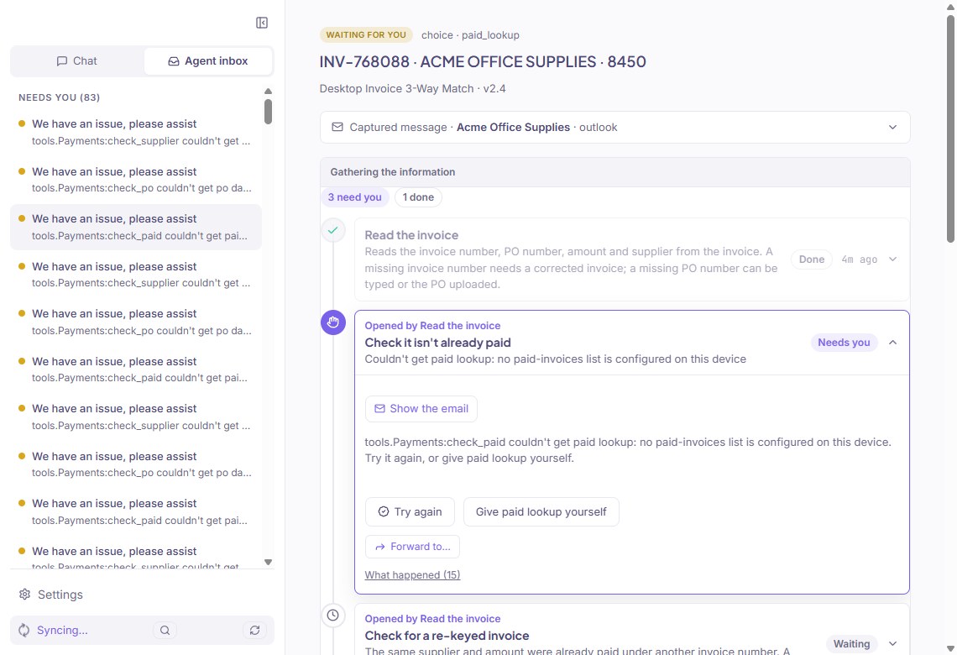Click the INV-768088 invoice title

[483, 61]
